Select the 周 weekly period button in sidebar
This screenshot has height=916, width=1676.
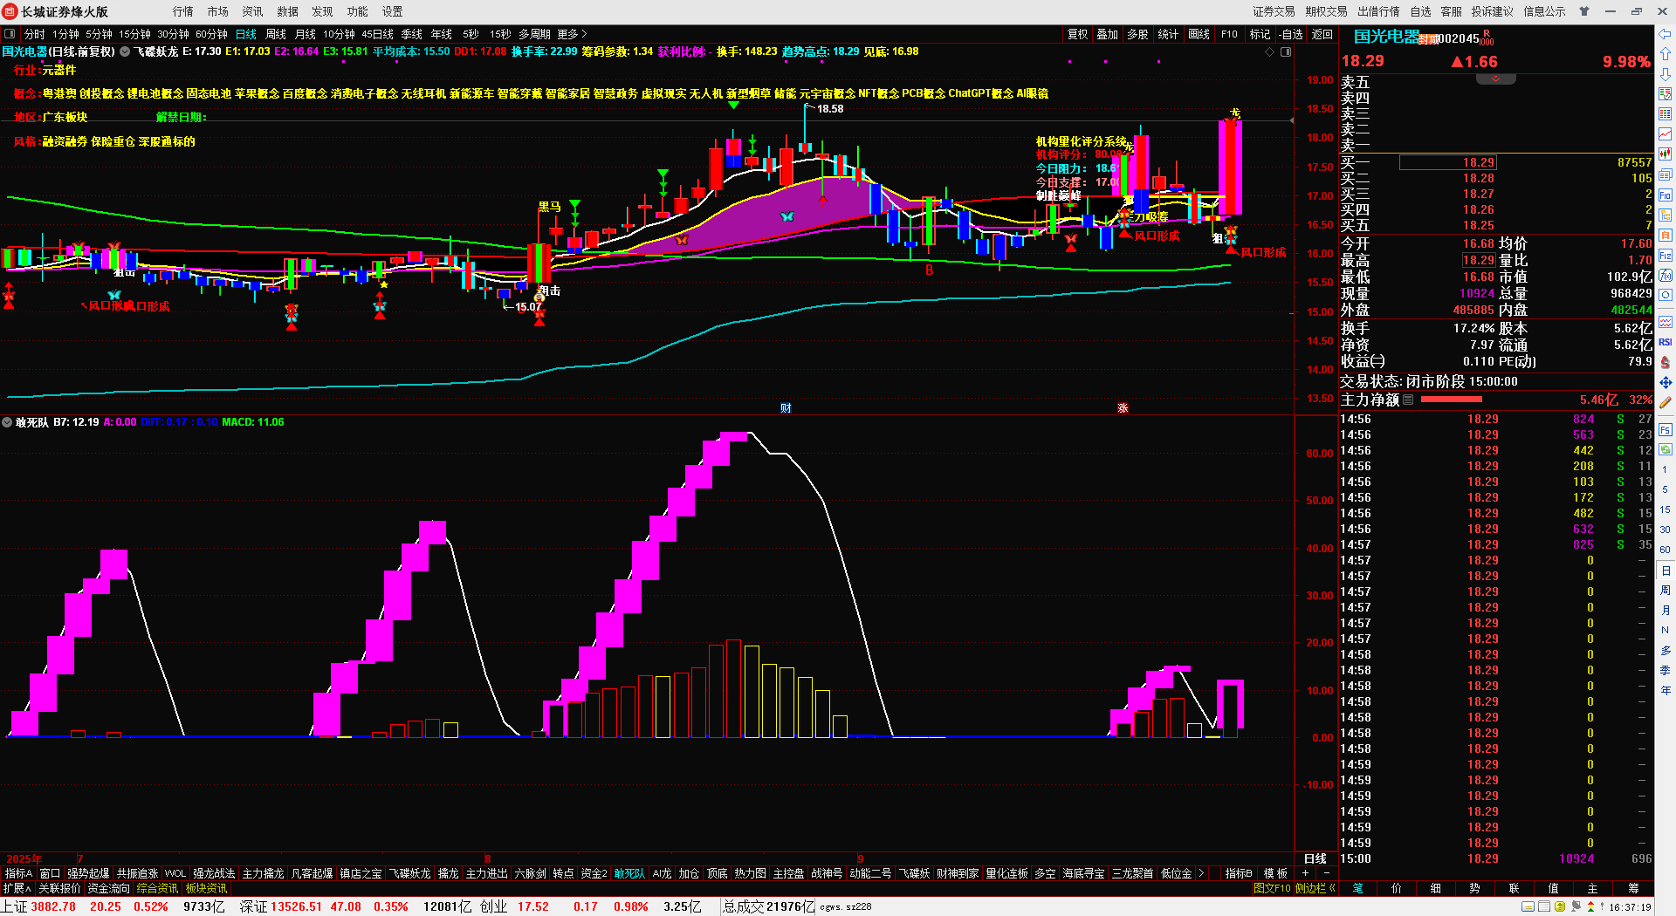tap(1666, 591)
